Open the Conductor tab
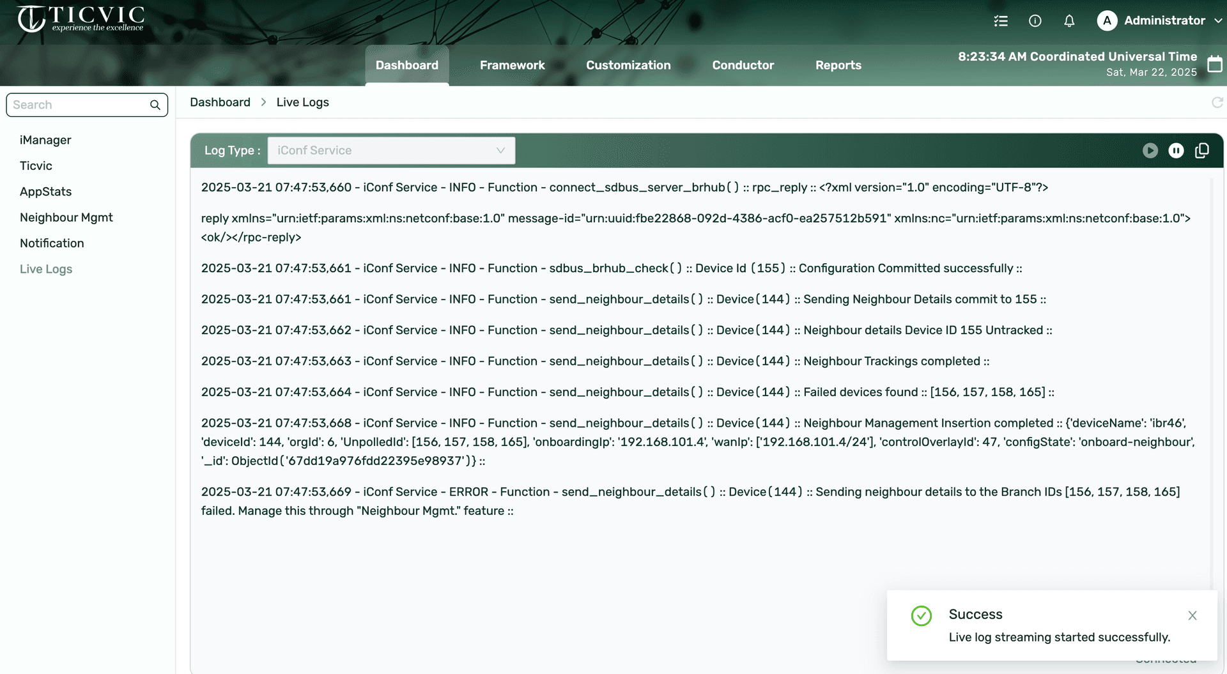 click(x=743, y=65)
